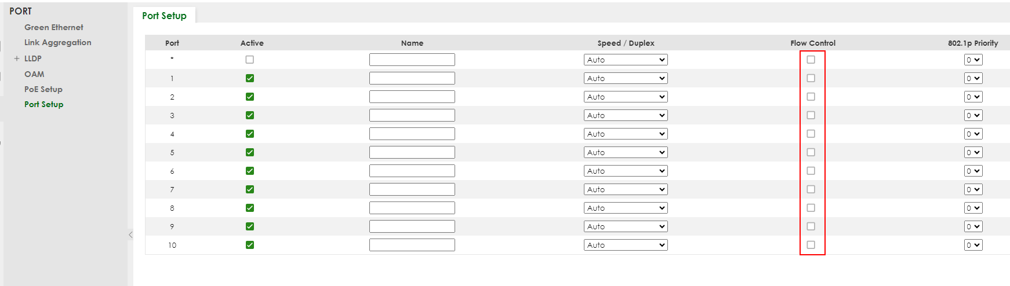Image resolution: width=1010 pixels, height=286 pixels.
Task: Click the Name field for port 8
Action: click(412, 208)
